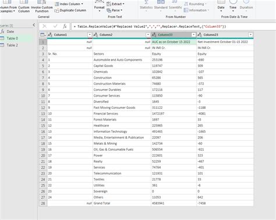The height and width of the screenshot is (220, 276).
Task: Click Column33 data type icon
Action: [x=154, y=35]
